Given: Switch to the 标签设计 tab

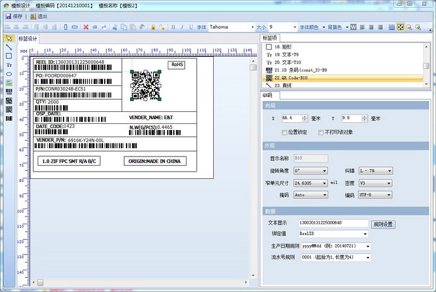Looking at the screenshot, I should pyautogui.click(x=28, y=39).
